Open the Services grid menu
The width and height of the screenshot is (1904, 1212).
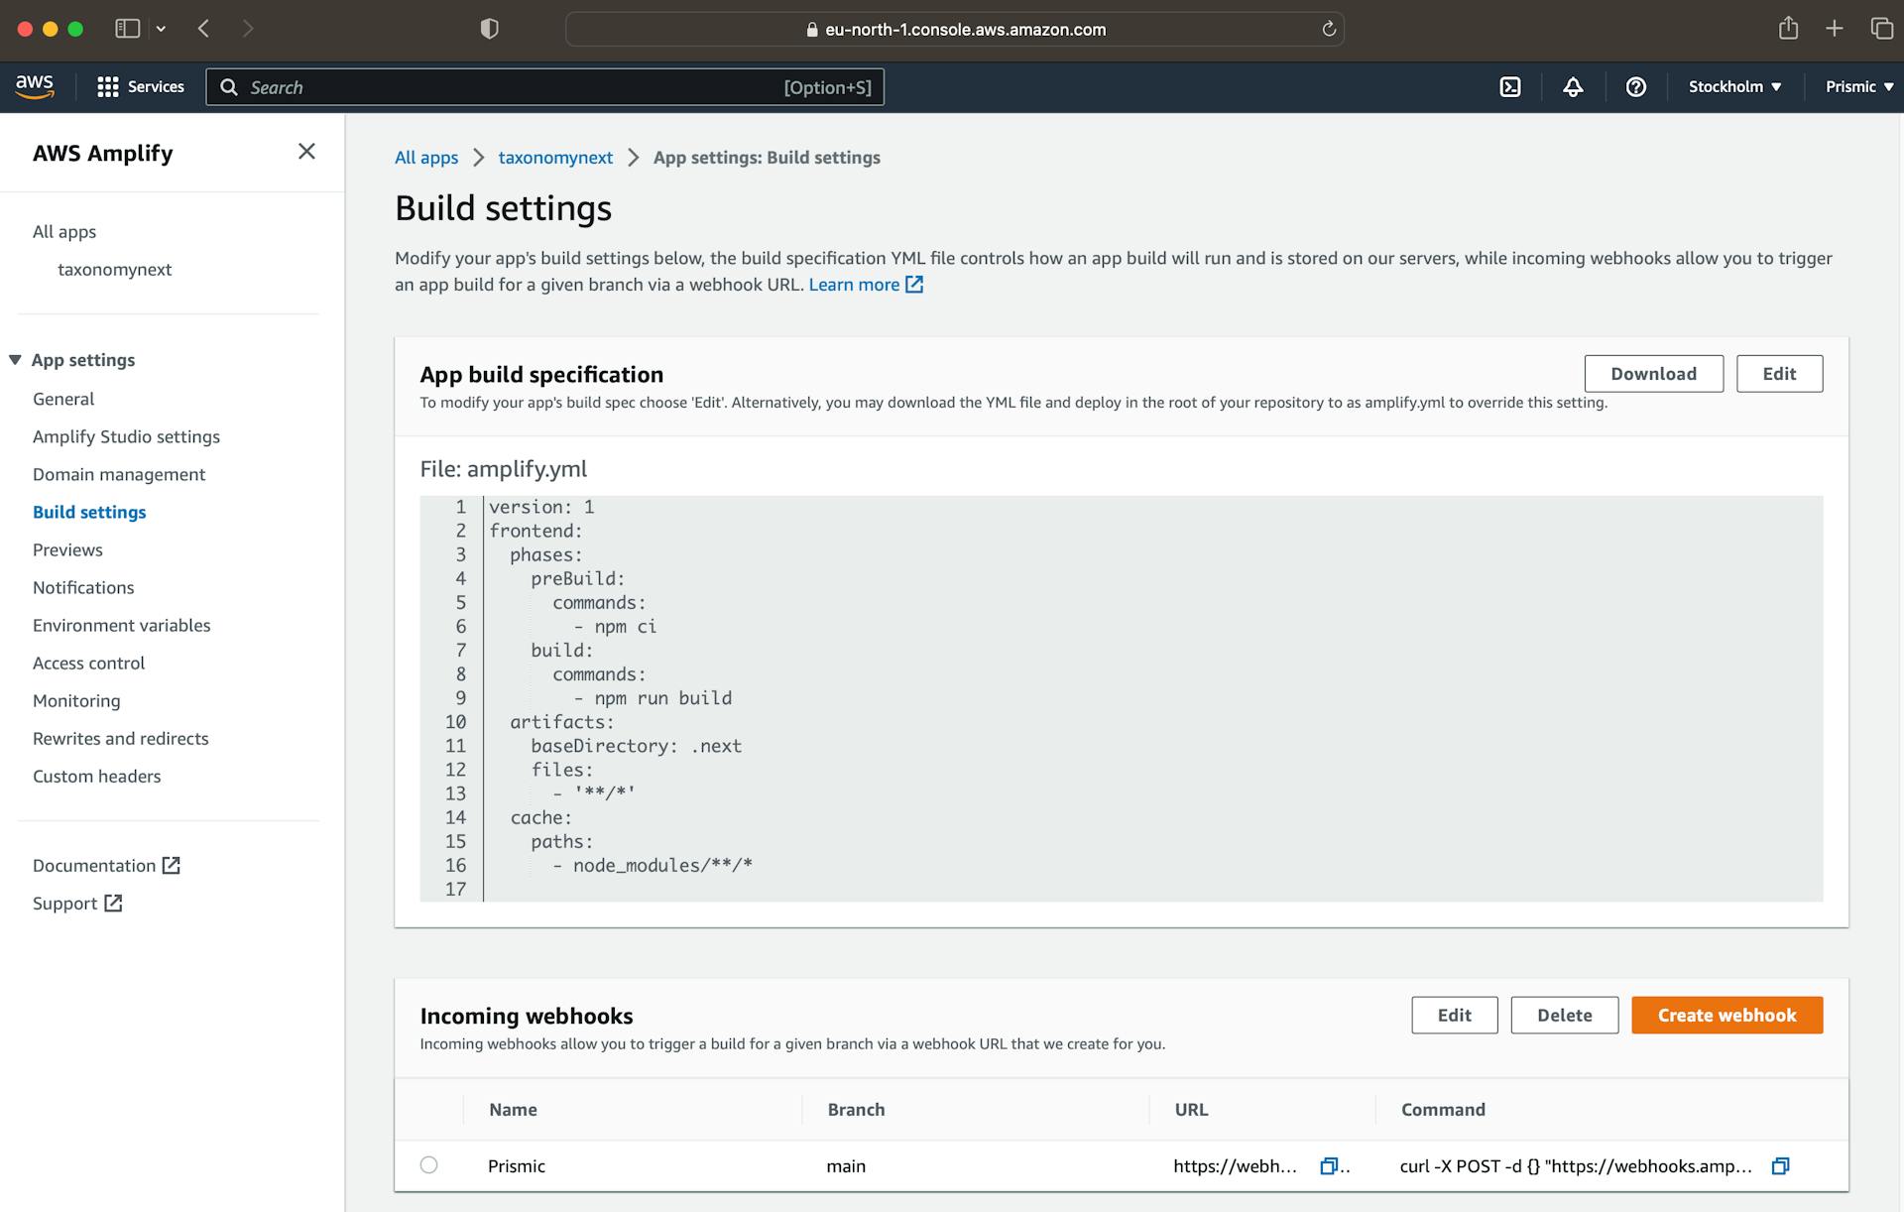pos(141,87)
